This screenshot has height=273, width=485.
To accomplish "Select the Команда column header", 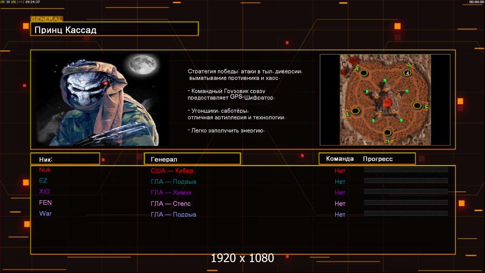I will point(339,159).
